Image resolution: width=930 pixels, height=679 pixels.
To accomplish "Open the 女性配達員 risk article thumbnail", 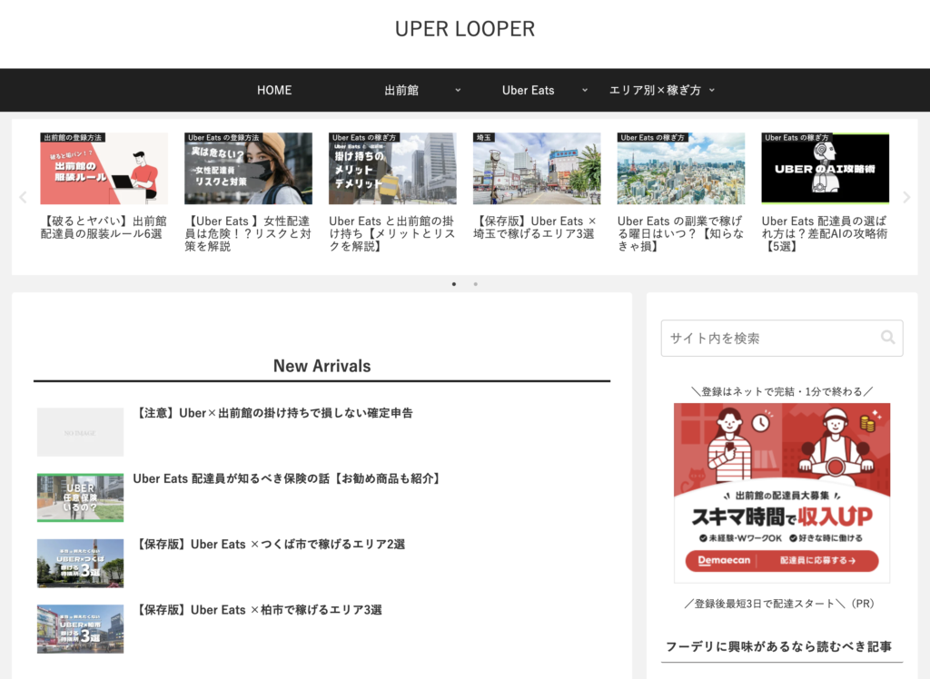I will (248, 169).
